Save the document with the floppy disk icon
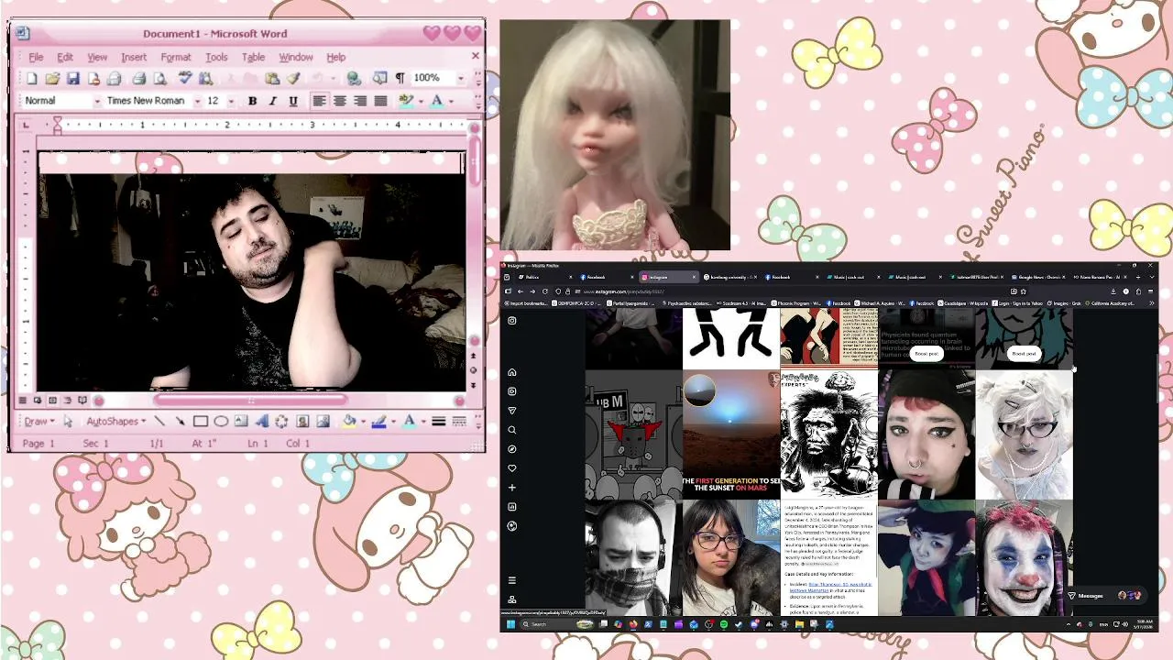This screenshot has height=660, width=1173. click(72, 79)
